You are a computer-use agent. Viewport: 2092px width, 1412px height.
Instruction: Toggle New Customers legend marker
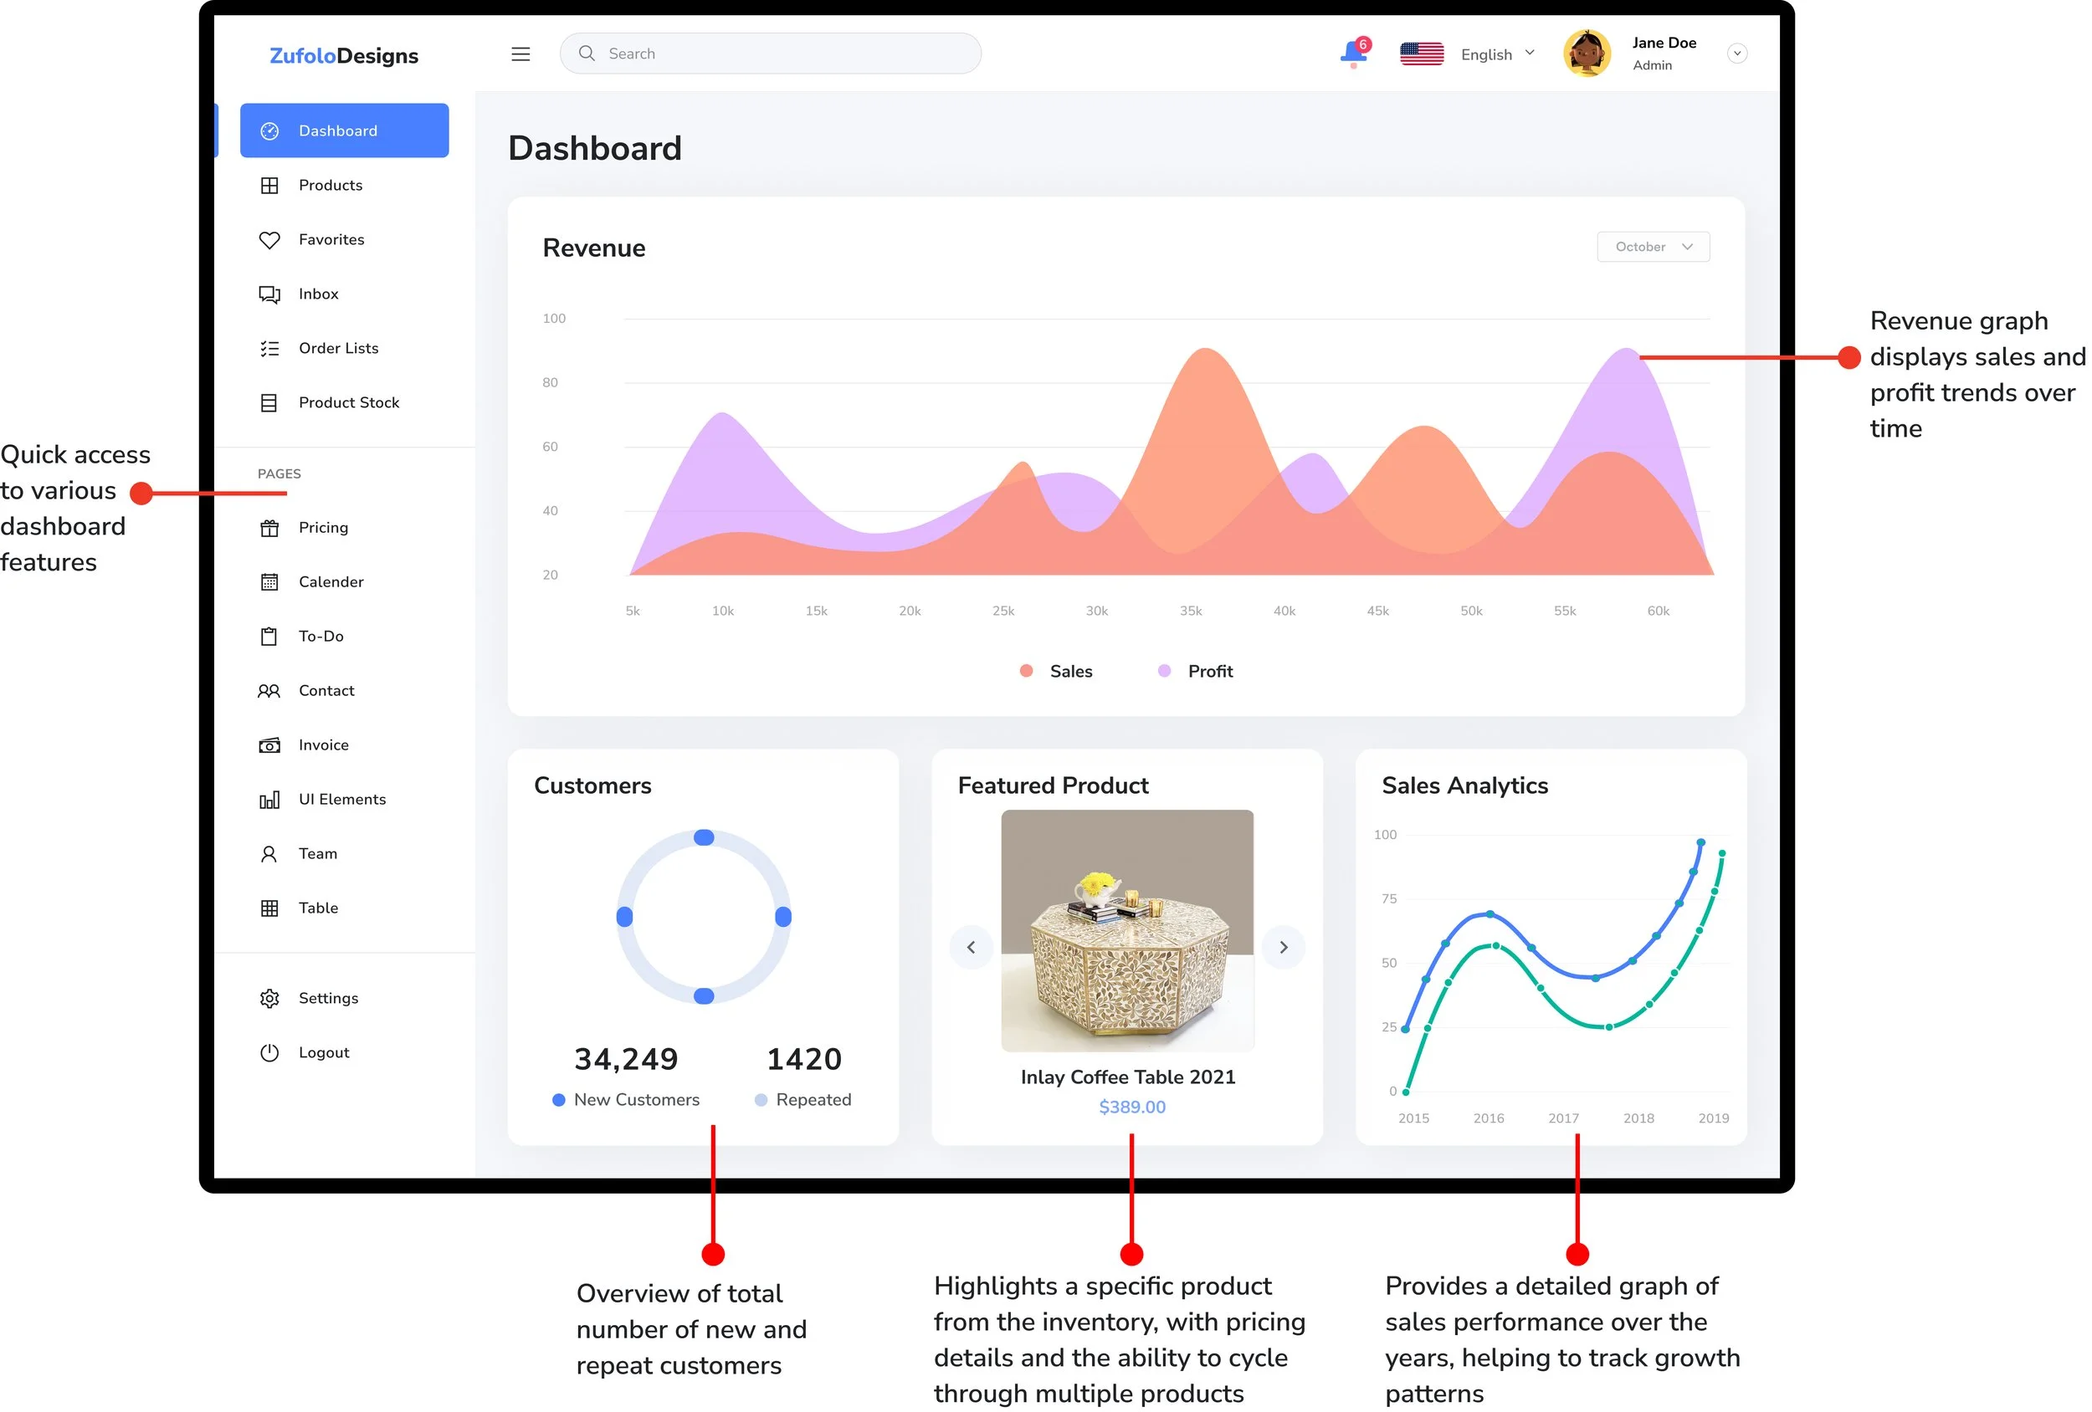[x=559, y=1100]
